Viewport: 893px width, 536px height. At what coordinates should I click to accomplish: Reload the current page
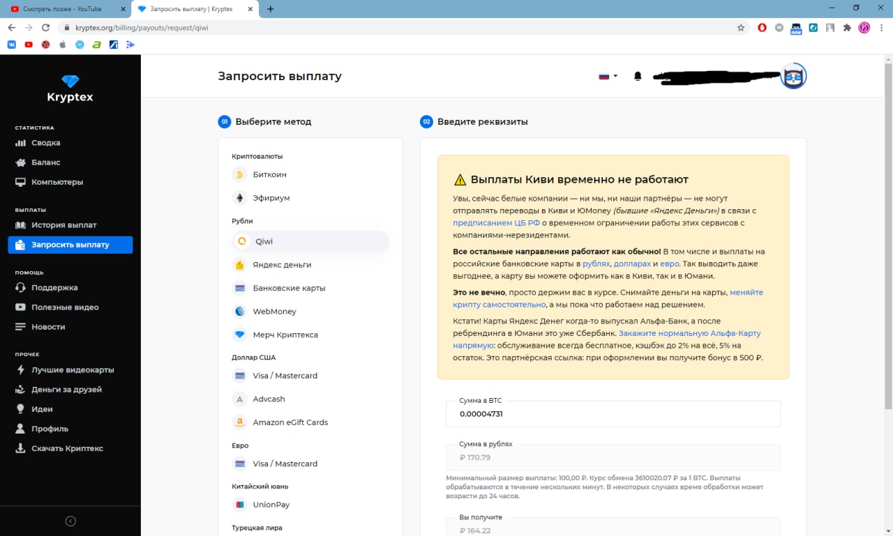pyautogui.click(x=46, y=28)
